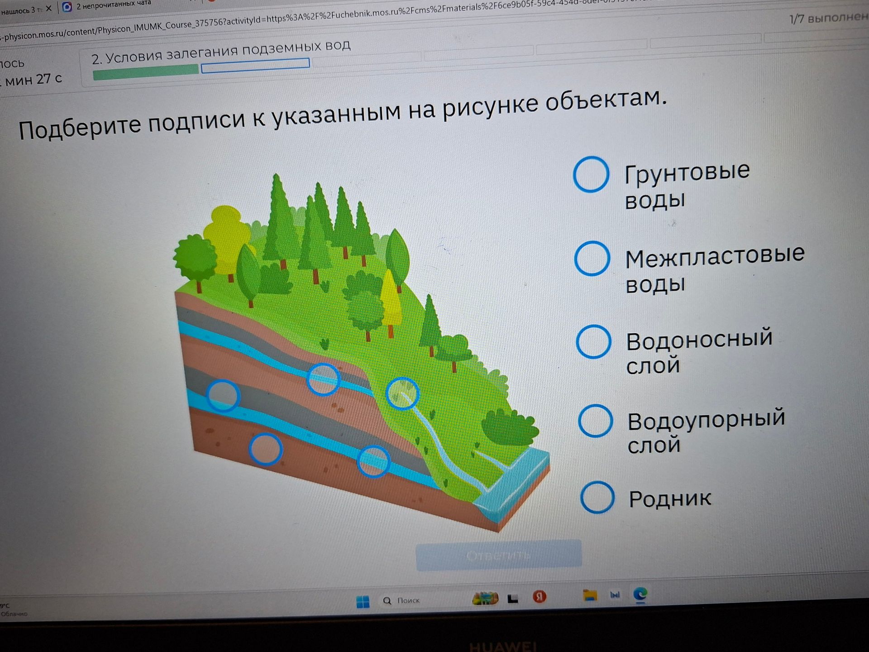Open the blue M app in taskbar

click(615, 594)
